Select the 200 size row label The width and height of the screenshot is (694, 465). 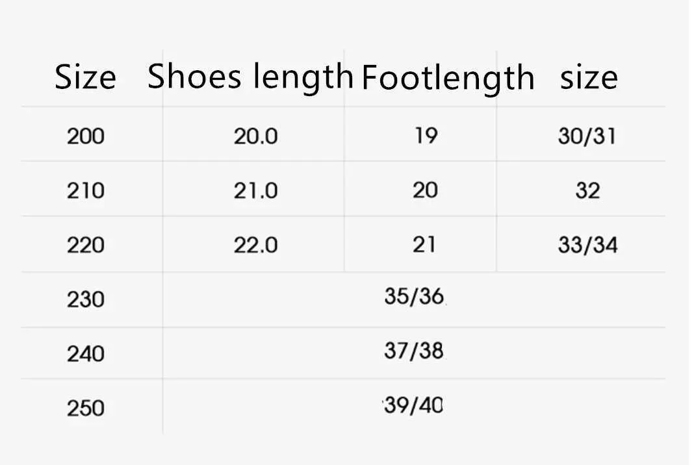point(85,136)
